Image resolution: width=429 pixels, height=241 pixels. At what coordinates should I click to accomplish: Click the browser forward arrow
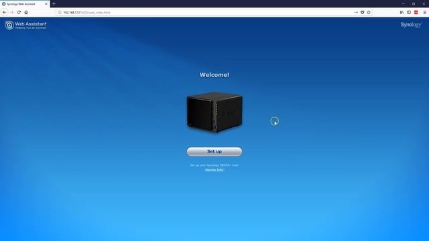(x=12, y=12)
